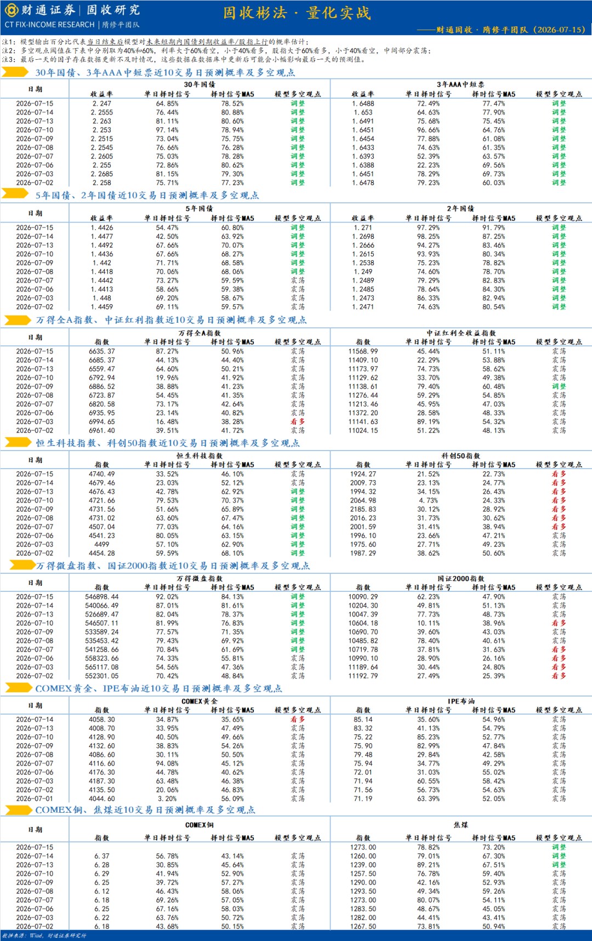Click the 3年AAA中短票 table header
This screenshot has width=592, height=941.
click(x=460, y=84)
